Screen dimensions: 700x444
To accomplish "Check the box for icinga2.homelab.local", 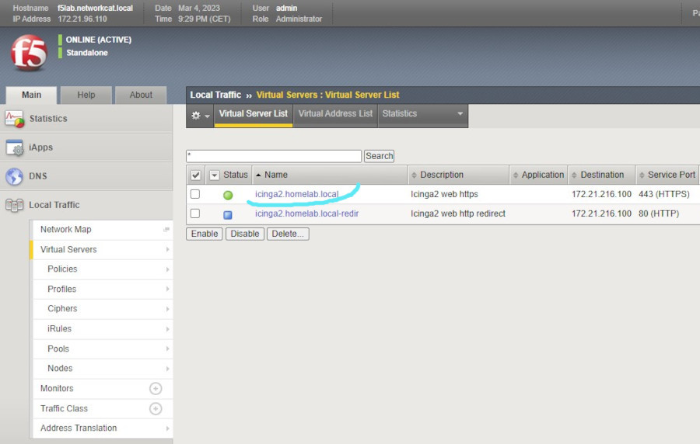I will (x=195, y=194).
